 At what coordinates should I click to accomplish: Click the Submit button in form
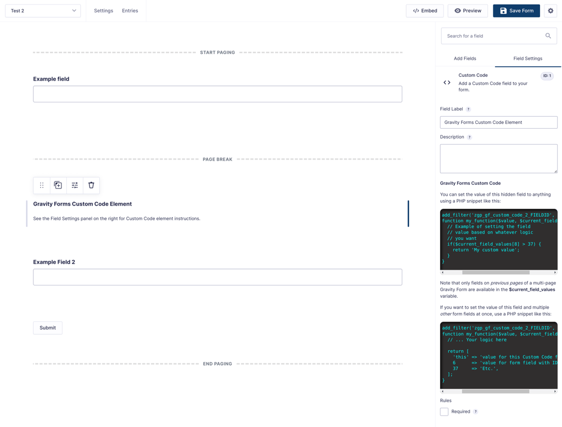(48, 328)
